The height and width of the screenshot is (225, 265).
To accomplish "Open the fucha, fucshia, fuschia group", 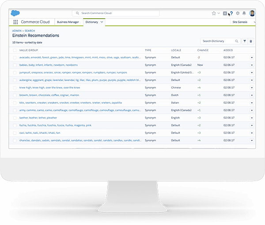I will tap(55, 125).
